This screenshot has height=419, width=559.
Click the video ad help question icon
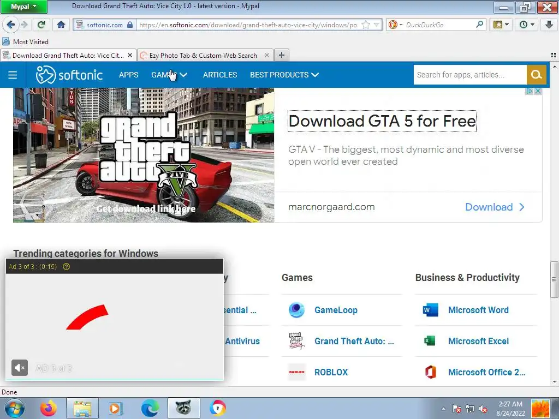point(66,266)
